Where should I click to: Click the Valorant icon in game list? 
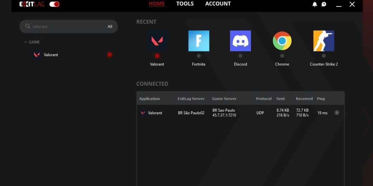point(37,55)
